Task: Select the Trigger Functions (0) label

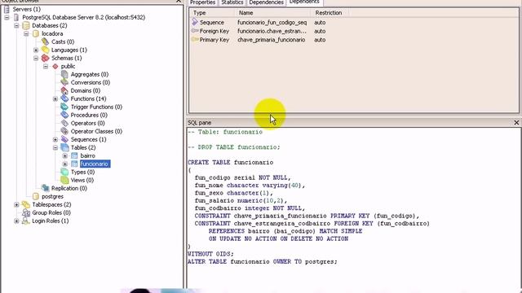Action: point(96,107)
